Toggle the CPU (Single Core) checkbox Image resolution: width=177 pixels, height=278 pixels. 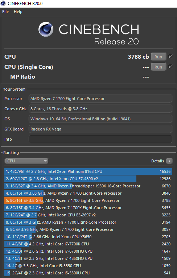point(170,67)
